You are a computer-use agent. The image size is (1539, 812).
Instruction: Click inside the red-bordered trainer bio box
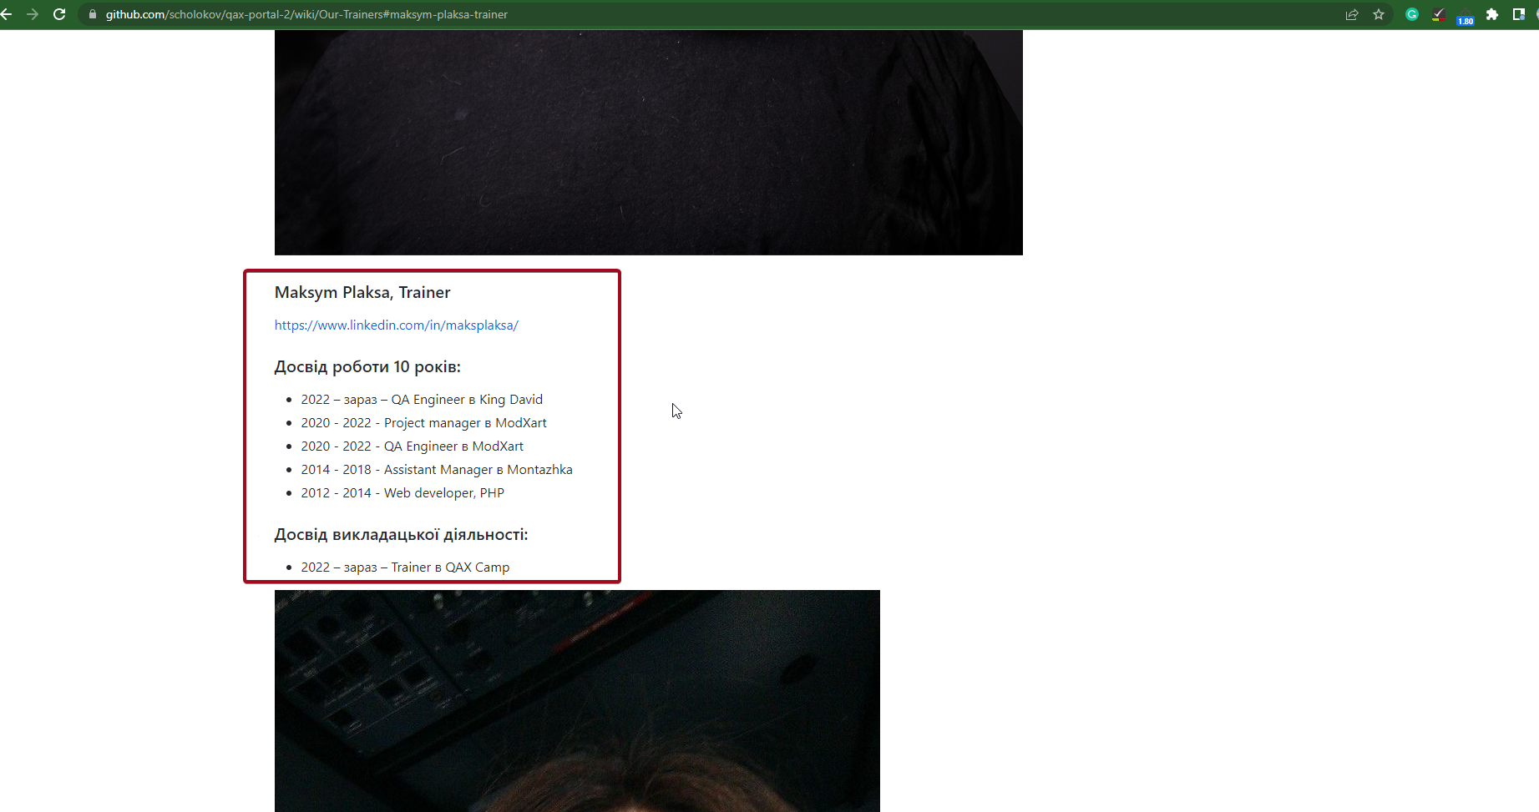coord(432,426)
